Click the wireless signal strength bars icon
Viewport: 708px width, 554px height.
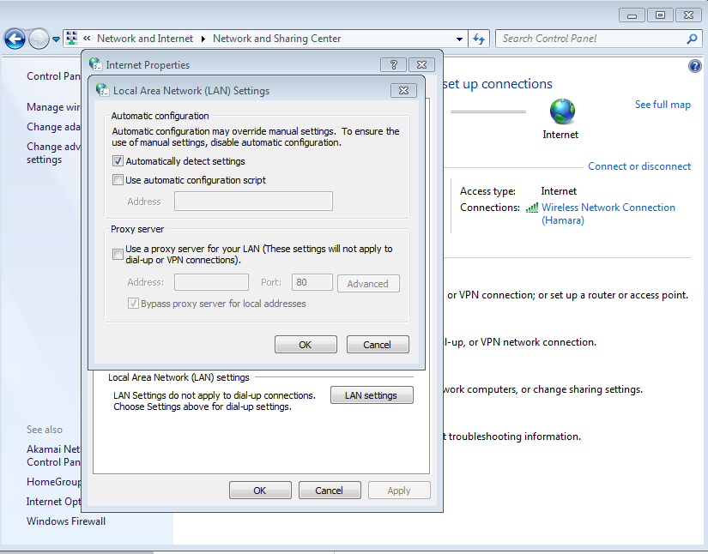tap(532, 208)
